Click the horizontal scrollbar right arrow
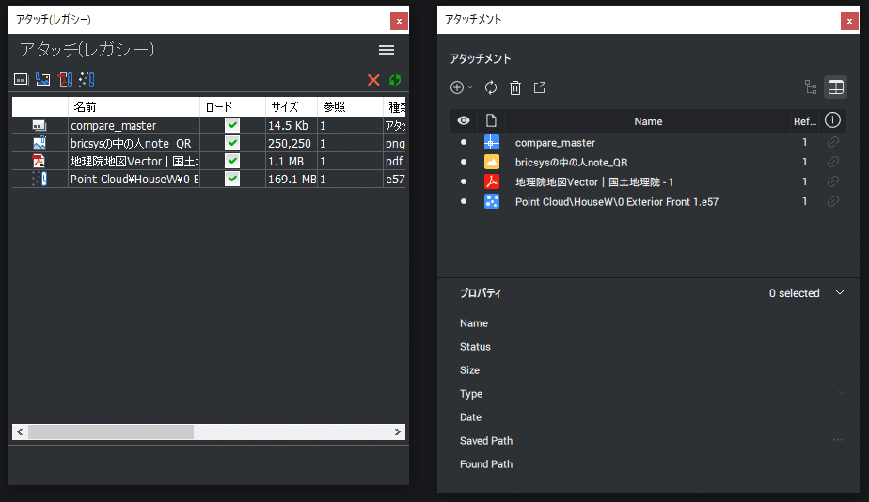Screen dimensions: 869x502 [398, 431]
